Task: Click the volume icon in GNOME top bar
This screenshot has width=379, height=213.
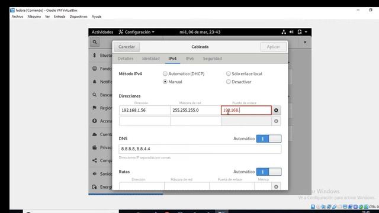Action: pos(291,32)
